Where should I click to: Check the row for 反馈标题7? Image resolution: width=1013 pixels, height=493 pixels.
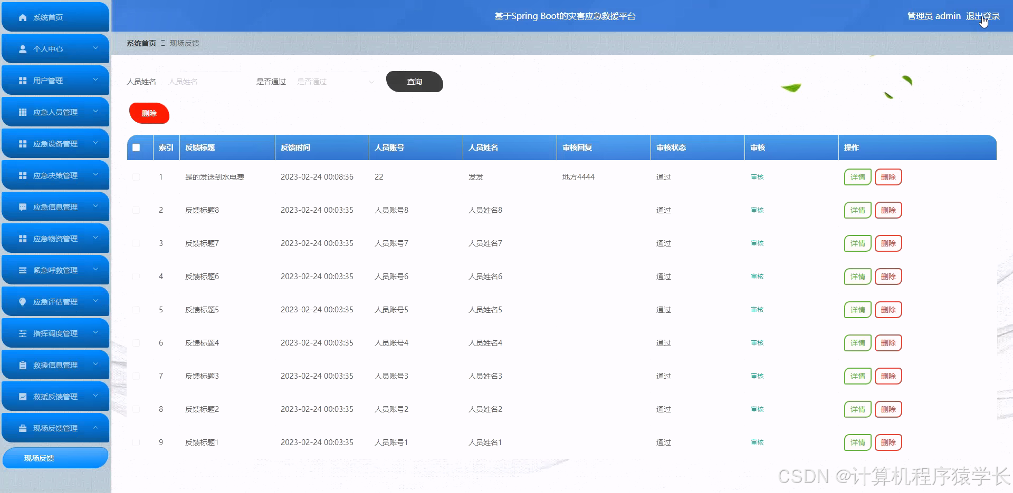click(x=136, y=243)
